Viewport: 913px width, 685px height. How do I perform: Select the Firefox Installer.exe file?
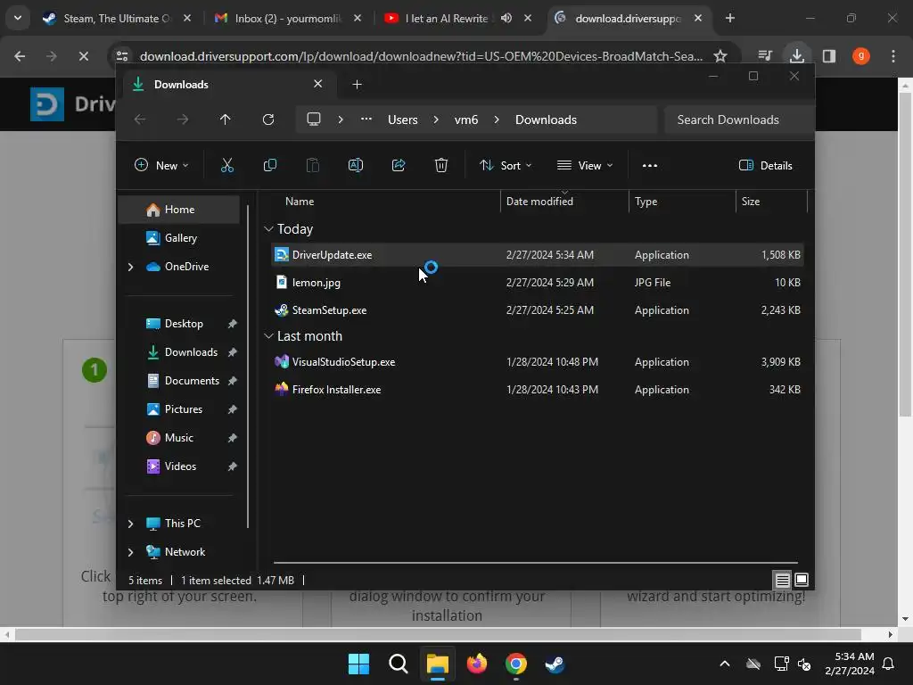coord(538,390)
